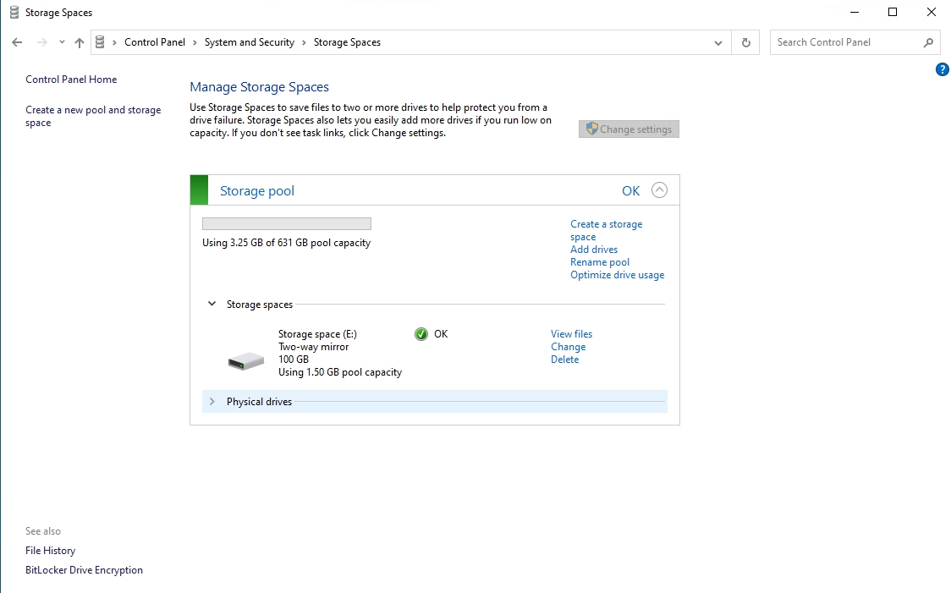Open File History from See also
This screenshot has height=593, width=951.
coord(50,550)
